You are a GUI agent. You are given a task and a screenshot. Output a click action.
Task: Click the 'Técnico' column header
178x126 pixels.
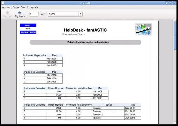[x=108, y=105]
